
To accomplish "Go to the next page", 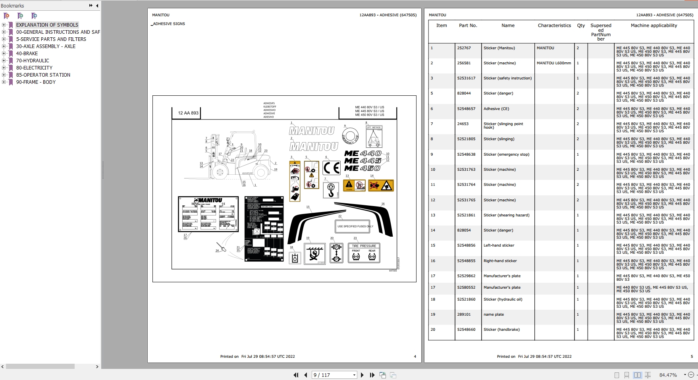I will [x=362, y=375].
